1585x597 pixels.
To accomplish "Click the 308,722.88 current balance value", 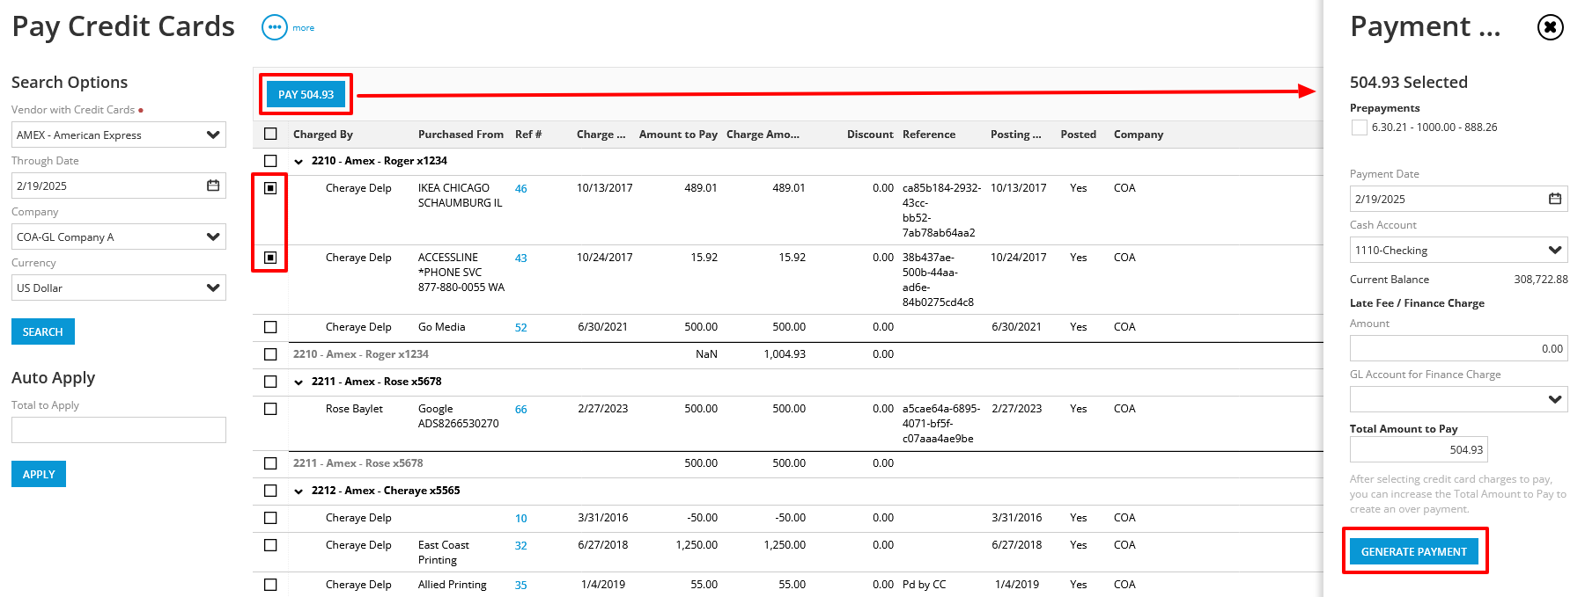I will pyautogui.click(x=1541, y=280).
